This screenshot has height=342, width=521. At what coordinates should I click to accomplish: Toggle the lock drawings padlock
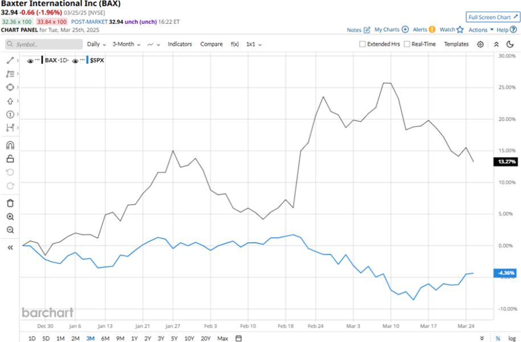[x=10, y=158]
